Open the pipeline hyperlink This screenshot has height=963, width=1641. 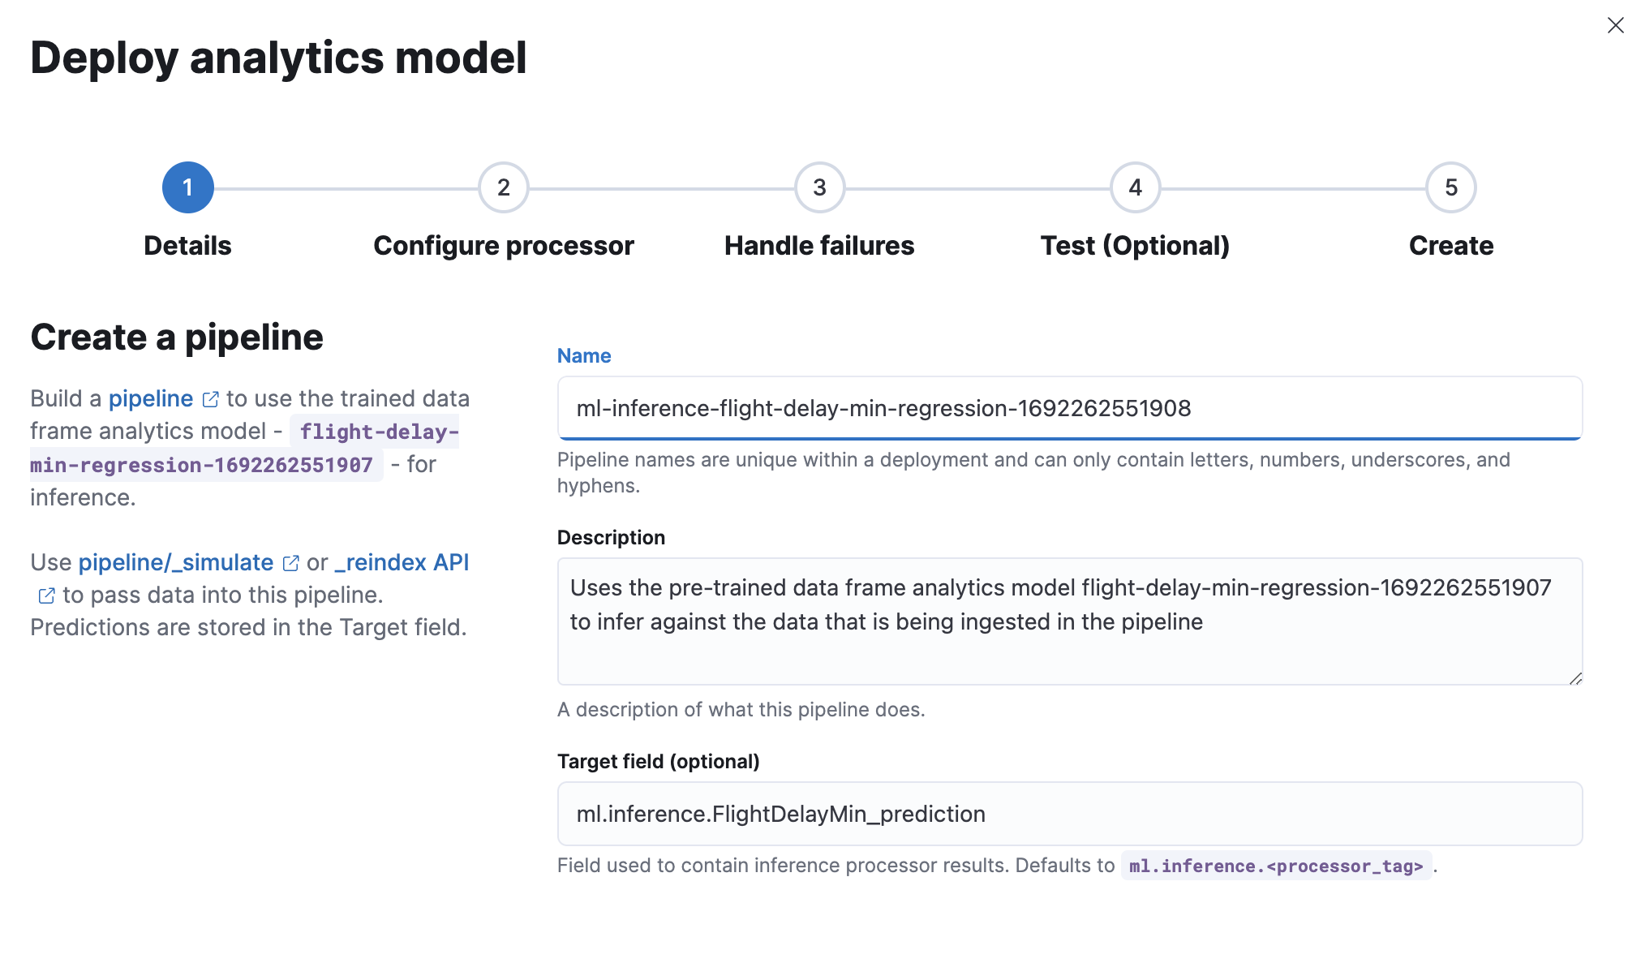click(x=151, y=398)
